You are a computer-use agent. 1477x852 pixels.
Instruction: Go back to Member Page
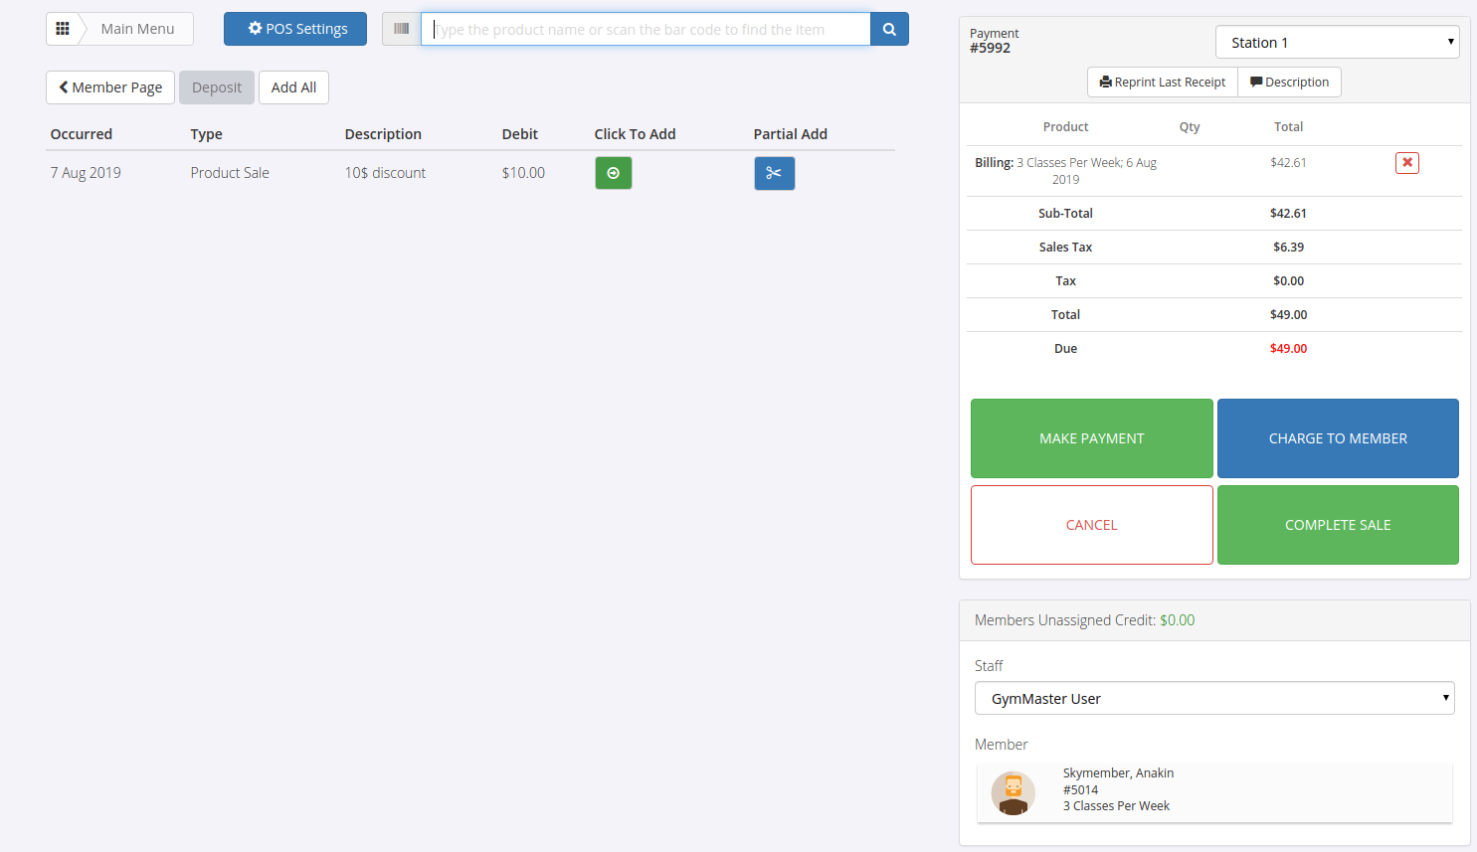(110, 87)
